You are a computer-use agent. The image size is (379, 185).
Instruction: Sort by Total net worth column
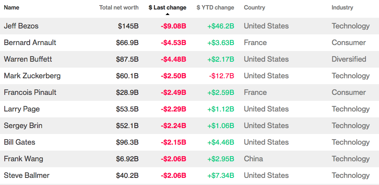pyautogui.click(x=119, y=8)
